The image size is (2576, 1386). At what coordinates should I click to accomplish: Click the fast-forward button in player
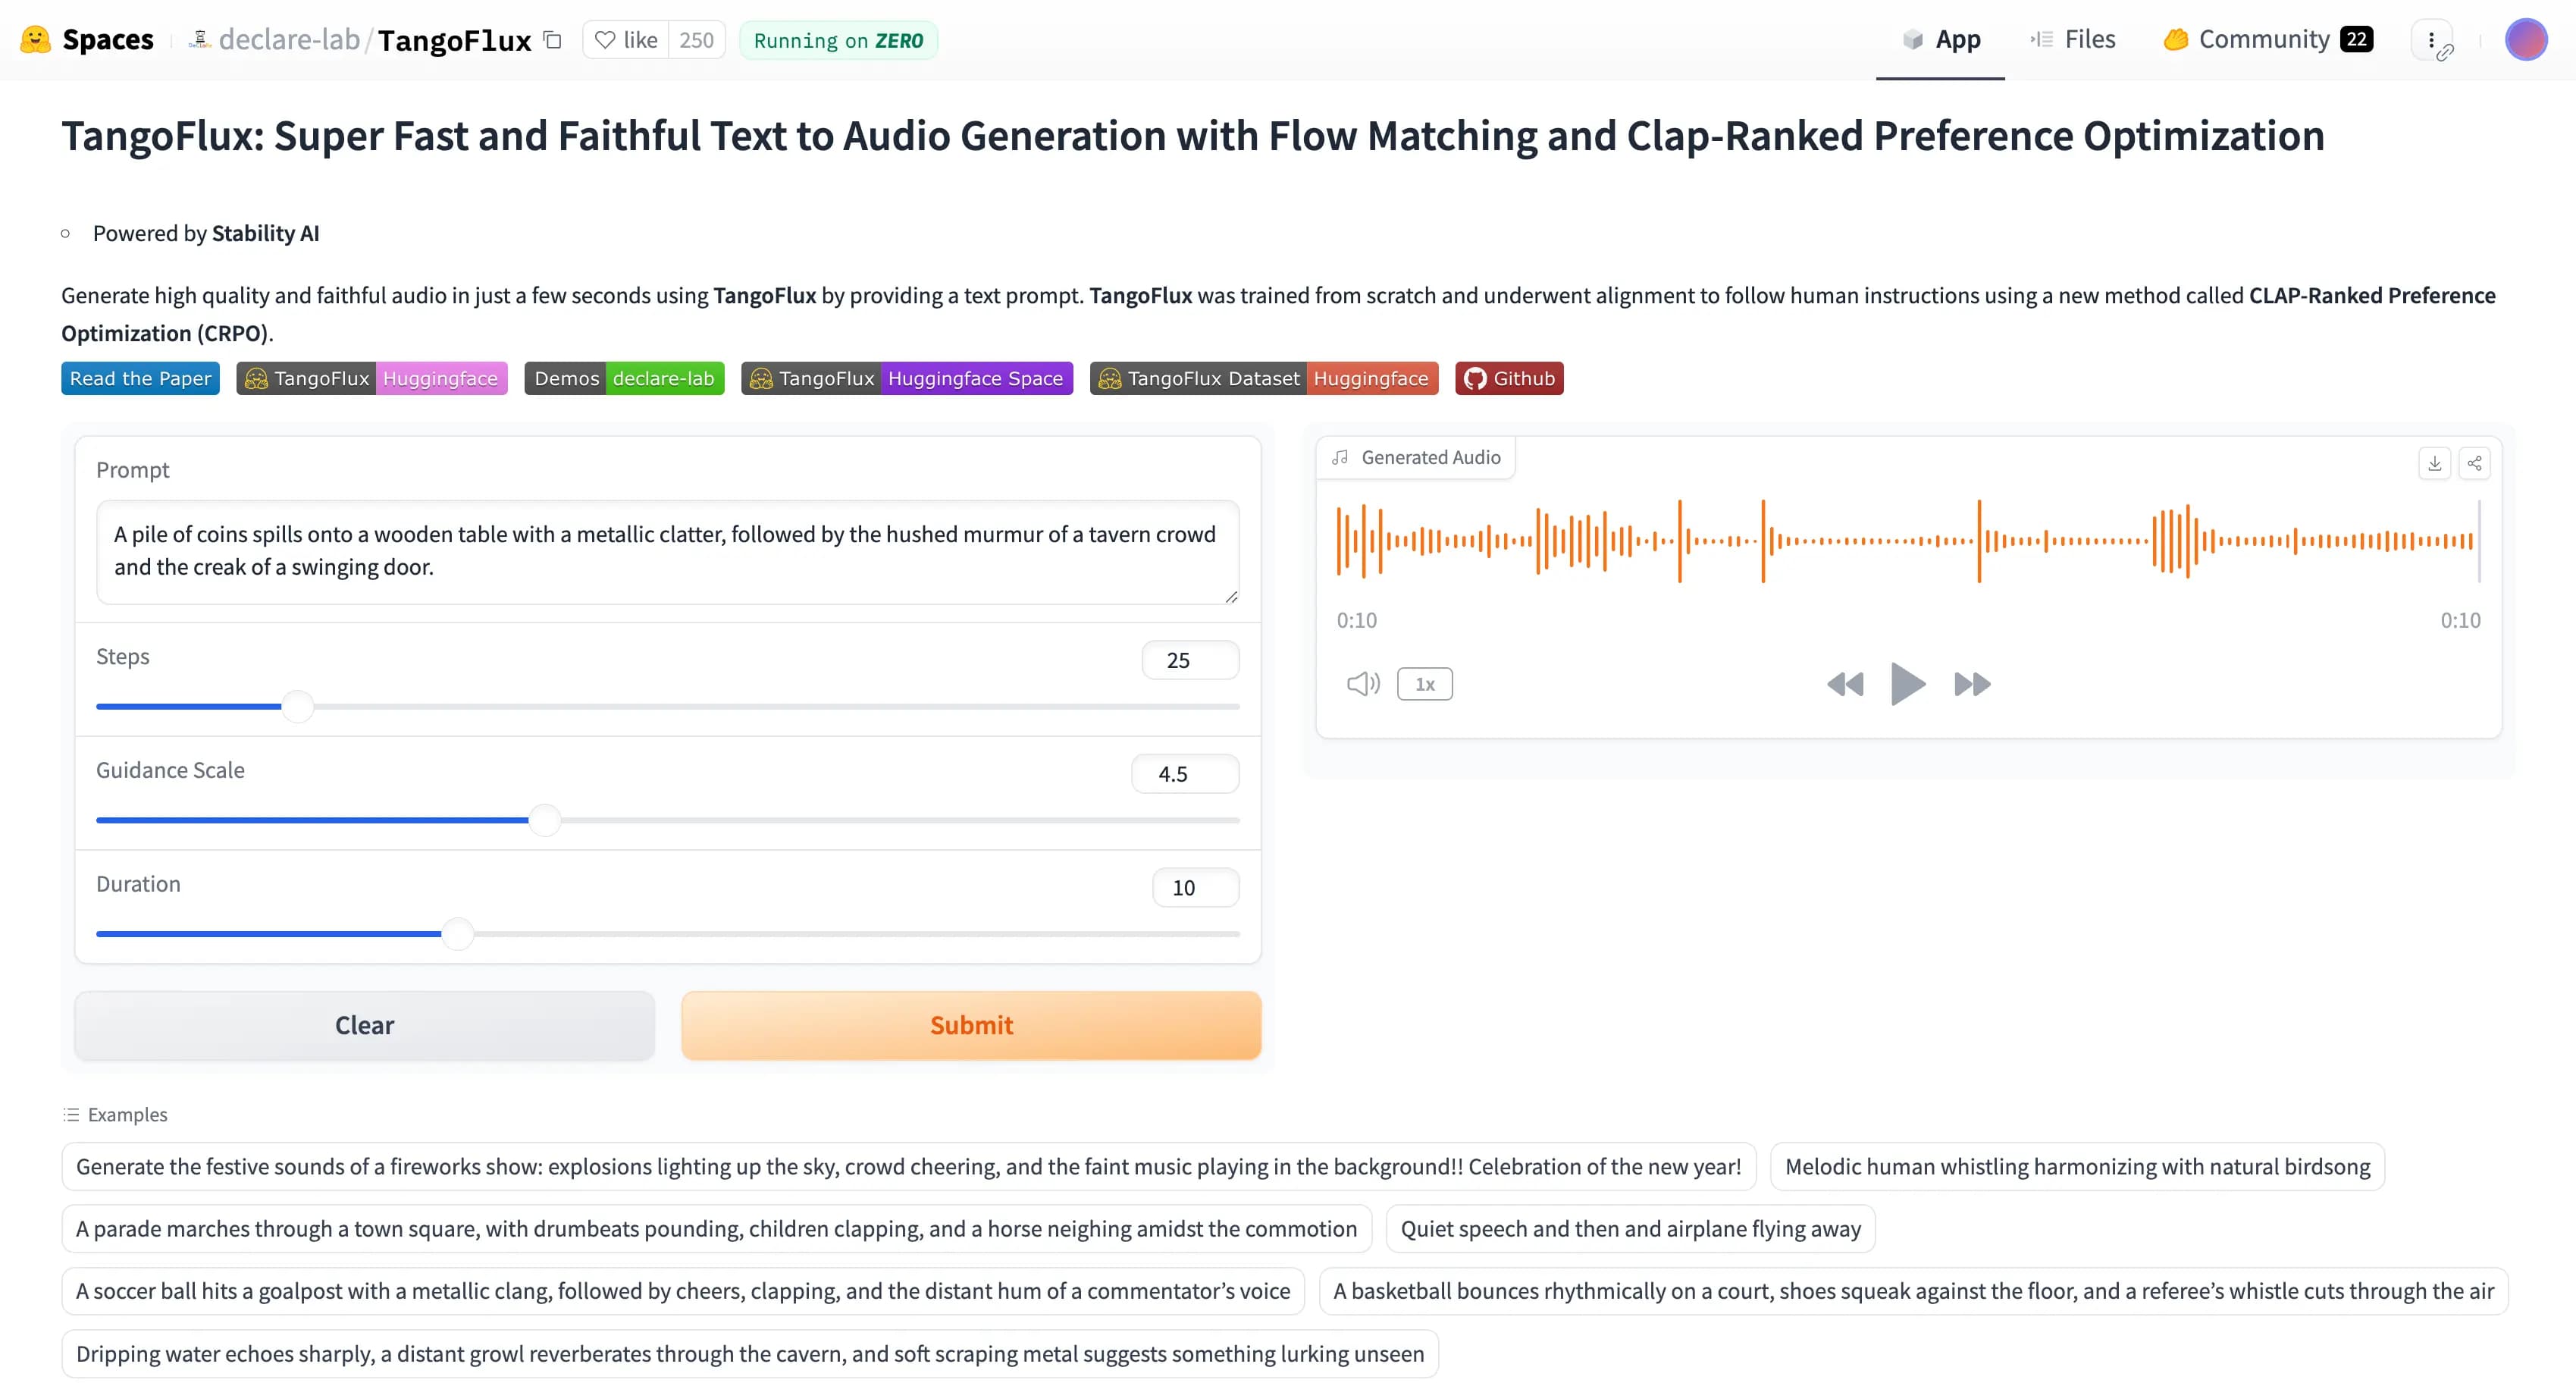pyautogui.click(x=1970, y=682)
